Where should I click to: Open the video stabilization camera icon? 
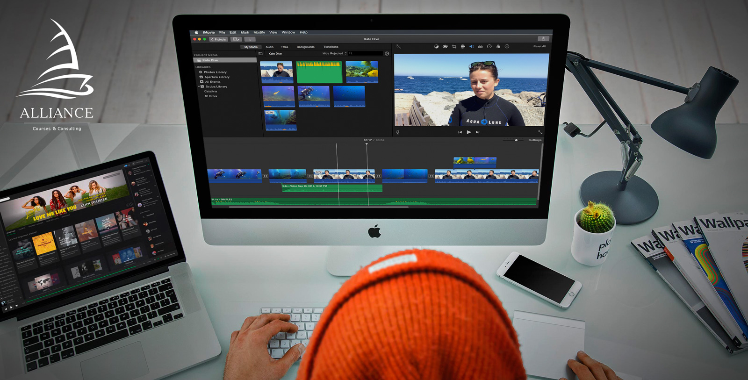point(463,47)
